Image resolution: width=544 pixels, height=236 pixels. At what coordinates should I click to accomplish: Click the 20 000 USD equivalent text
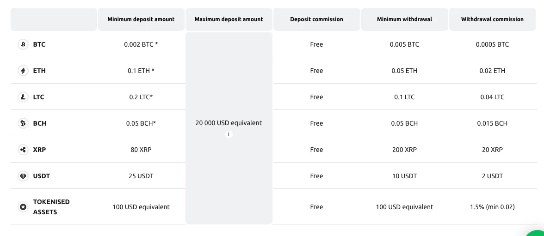tap(229, 123)
